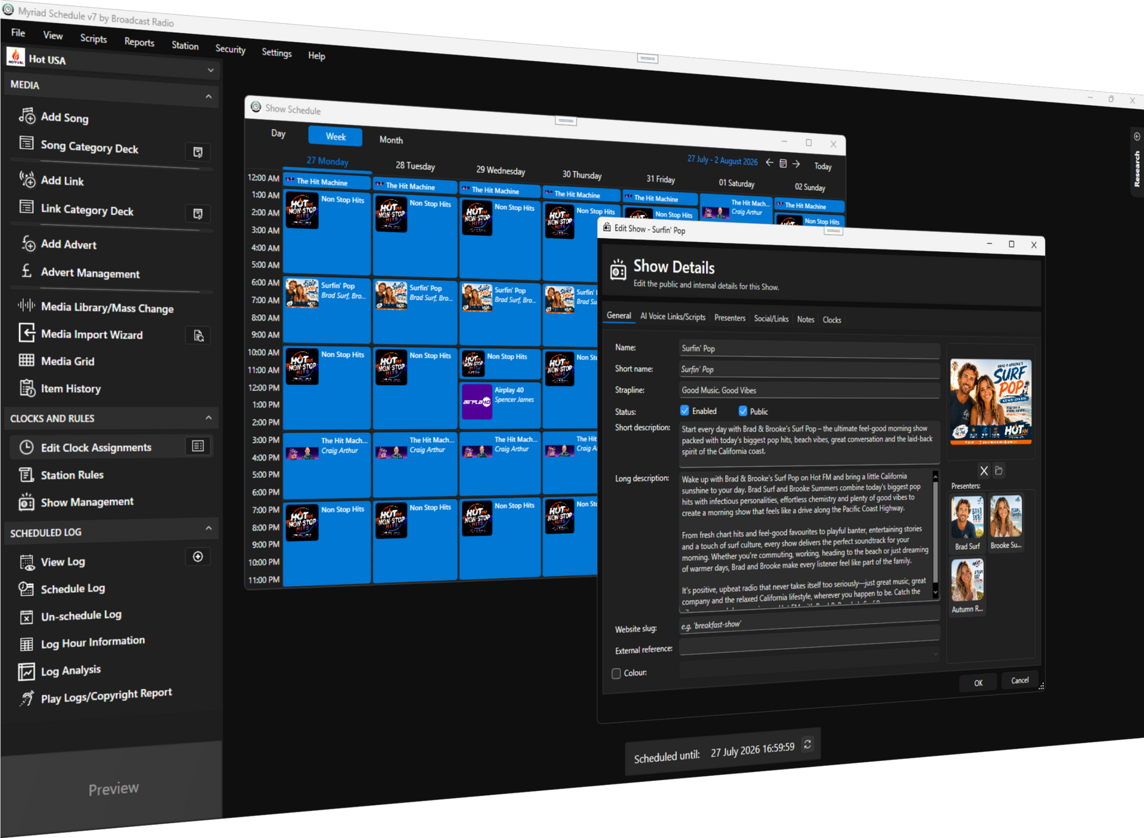Open Play Logs/Copyright Report icon
1144x838 pixels.
[27, 698]
